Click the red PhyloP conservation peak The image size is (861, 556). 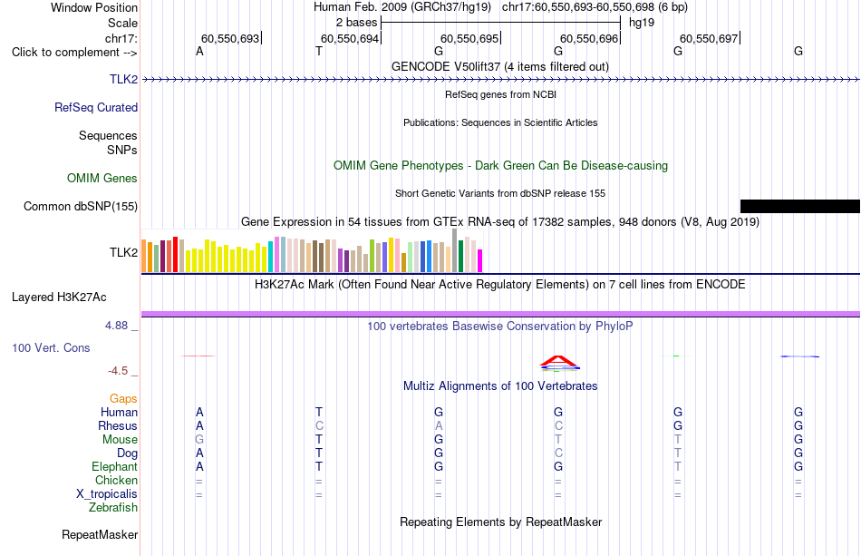point(558,360)
